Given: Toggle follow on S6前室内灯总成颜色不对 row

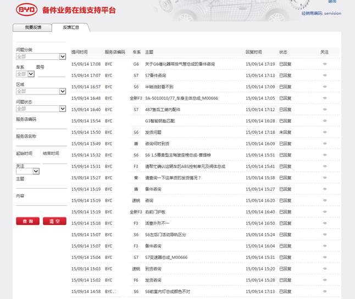Looking at the screenshot, I should 324,291.
